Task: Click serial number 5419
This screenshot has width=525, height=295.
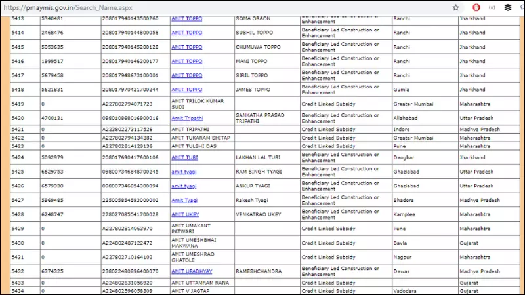Action: pyautogui.click(x=18, y=104)
